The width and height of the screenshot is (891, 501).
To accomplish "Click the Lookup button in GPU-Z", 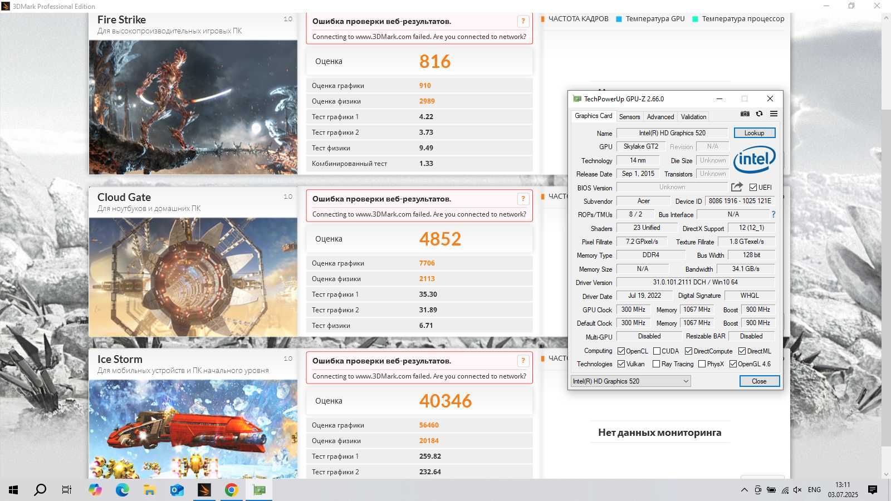I will (x=754, y=133).
